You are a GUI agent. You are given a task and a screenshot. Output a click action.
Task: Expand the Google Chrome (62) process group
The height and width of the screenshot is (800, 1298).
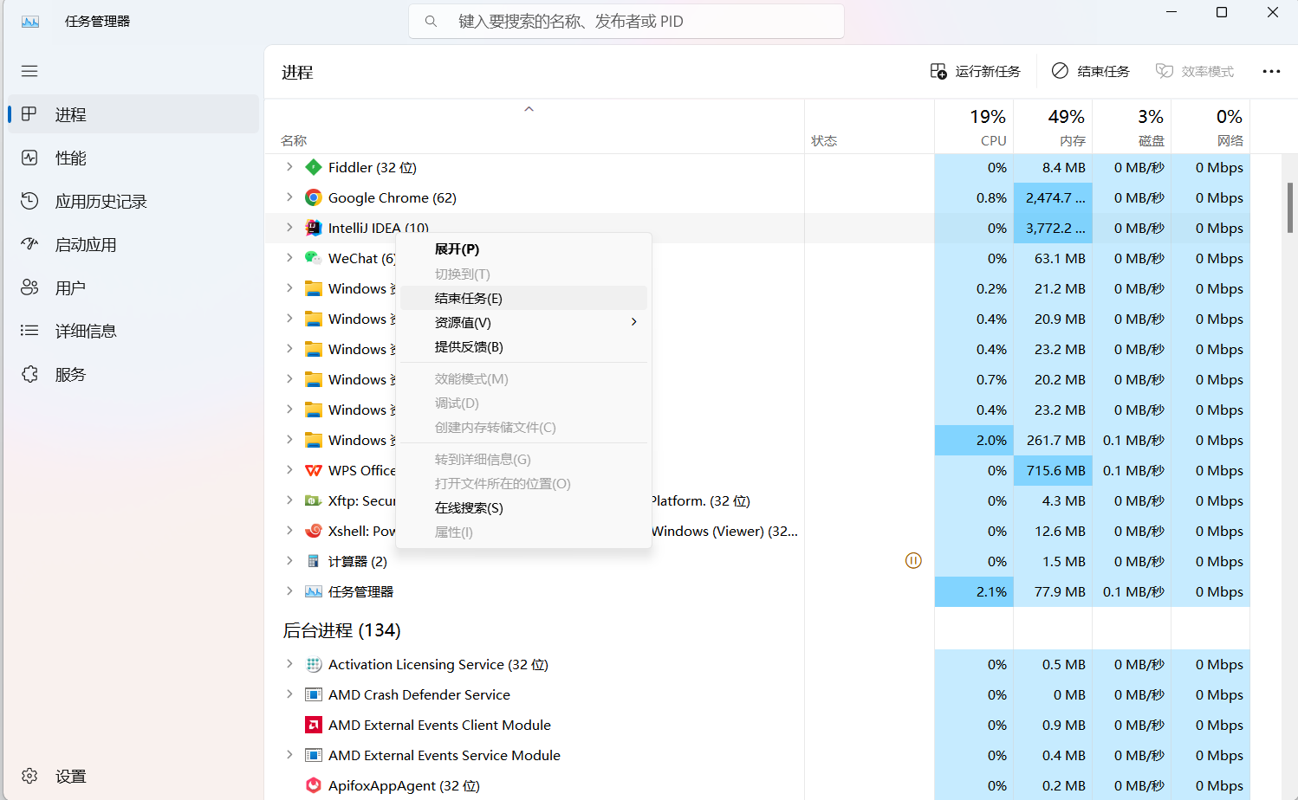pyautogui.click(x=289, y=197)
